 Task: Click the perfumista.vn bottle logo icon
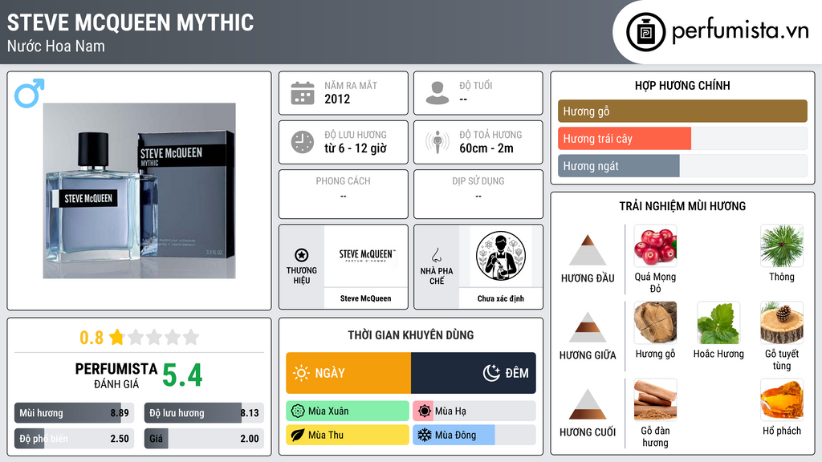[x=645, y=32]
